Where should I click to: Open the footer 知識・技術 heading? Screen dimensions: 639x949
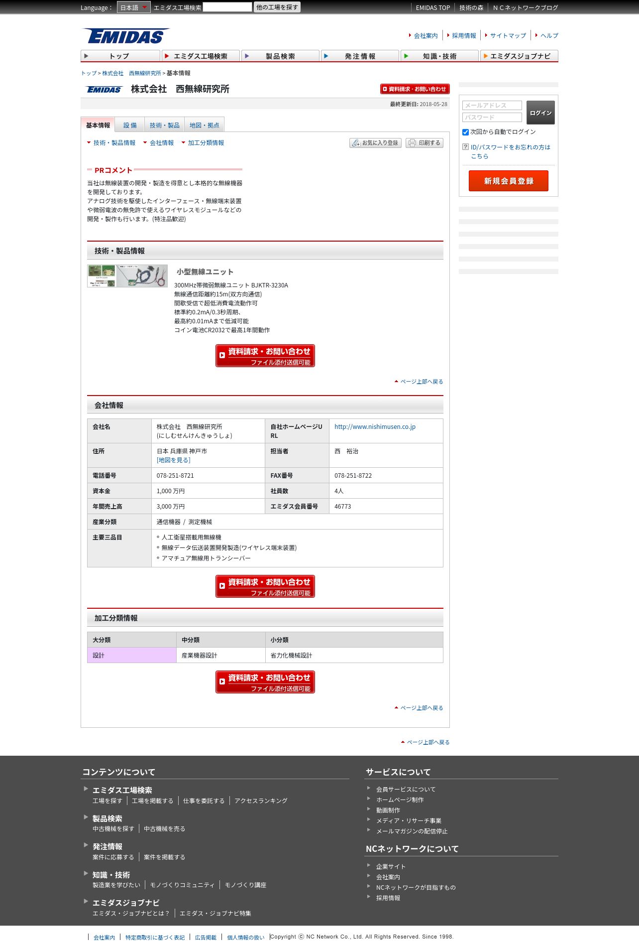click(x=111, y=875)
